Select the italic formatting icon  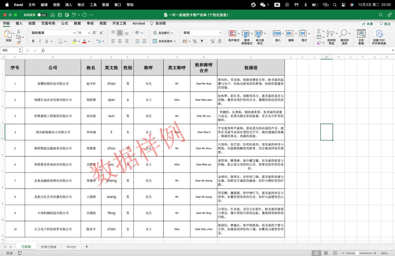[40, 41]
